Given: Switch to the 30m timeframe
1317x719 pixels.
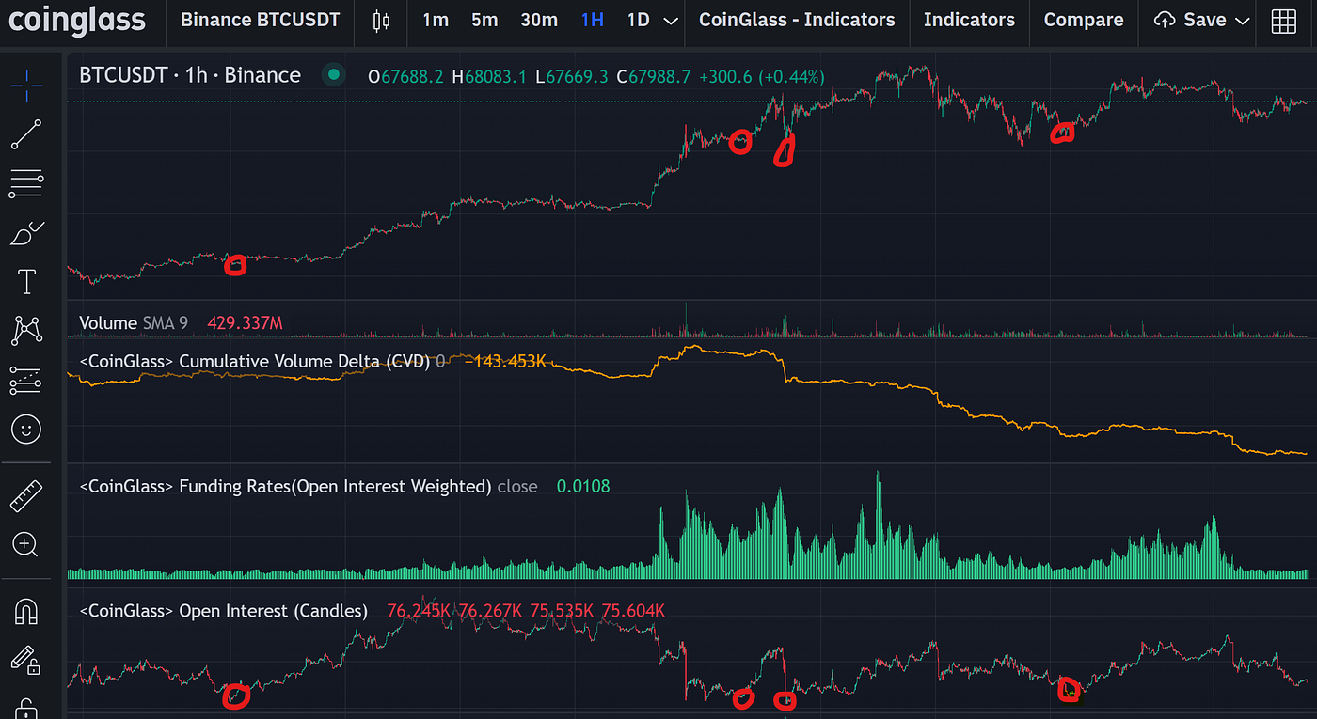Looking at the screenshot, I should click(x=539, y=20).
